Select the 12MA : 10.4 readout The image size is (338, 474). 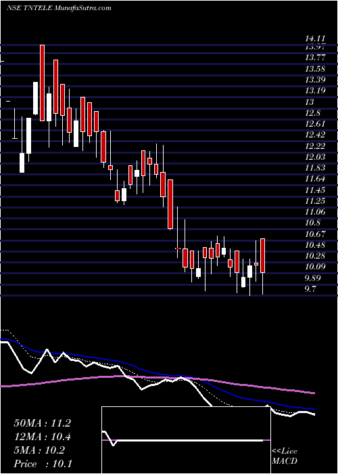coord(42,437)
